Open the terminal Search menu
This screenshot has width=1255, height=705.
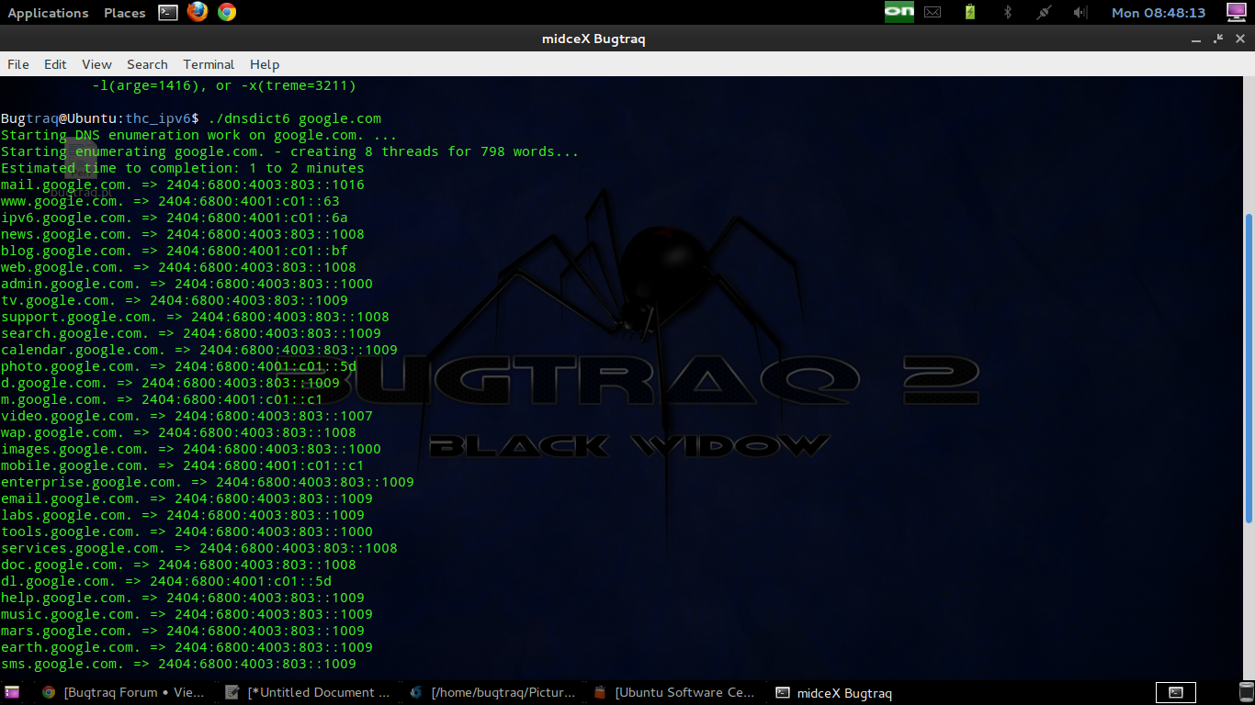point(147,64)
